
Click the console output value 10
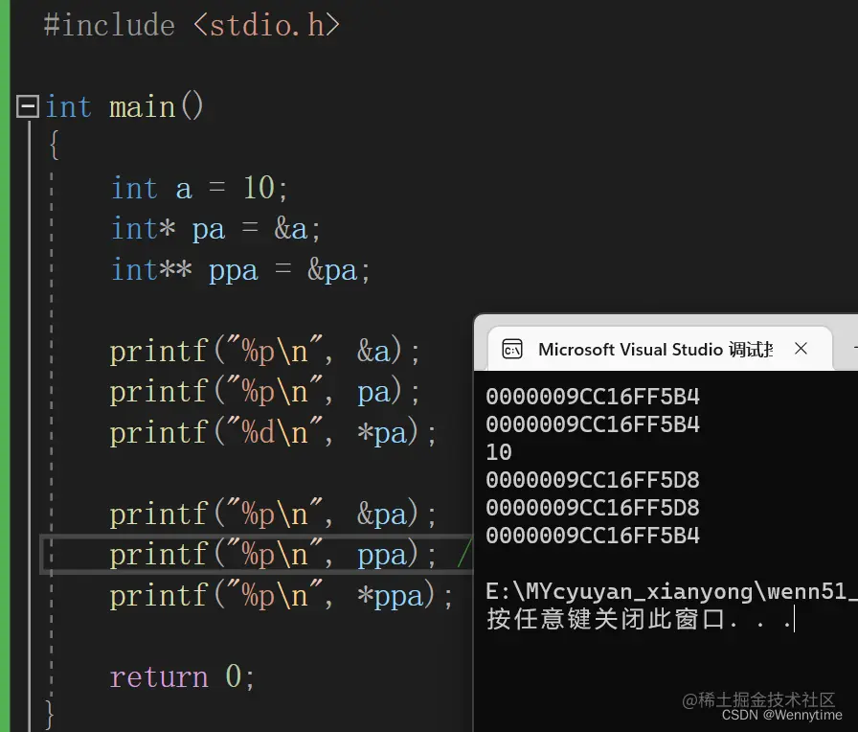click(x=499, y=452)
